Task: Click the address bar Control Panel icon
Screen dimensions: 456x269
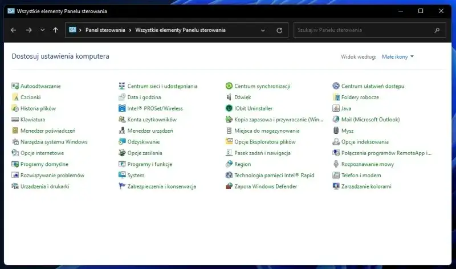Action: point(72,30)
